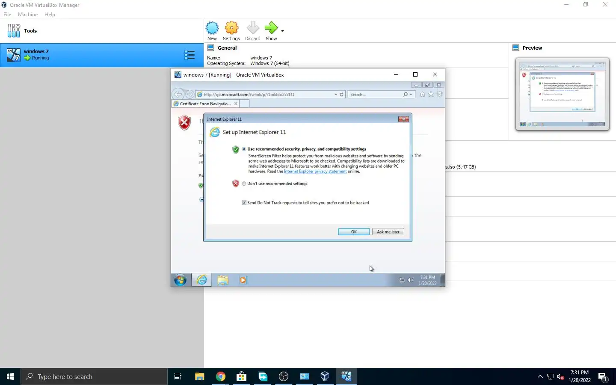Select Don't use recommended settings radio
Viewport: 616px width, 385px height.
[244, 184]
